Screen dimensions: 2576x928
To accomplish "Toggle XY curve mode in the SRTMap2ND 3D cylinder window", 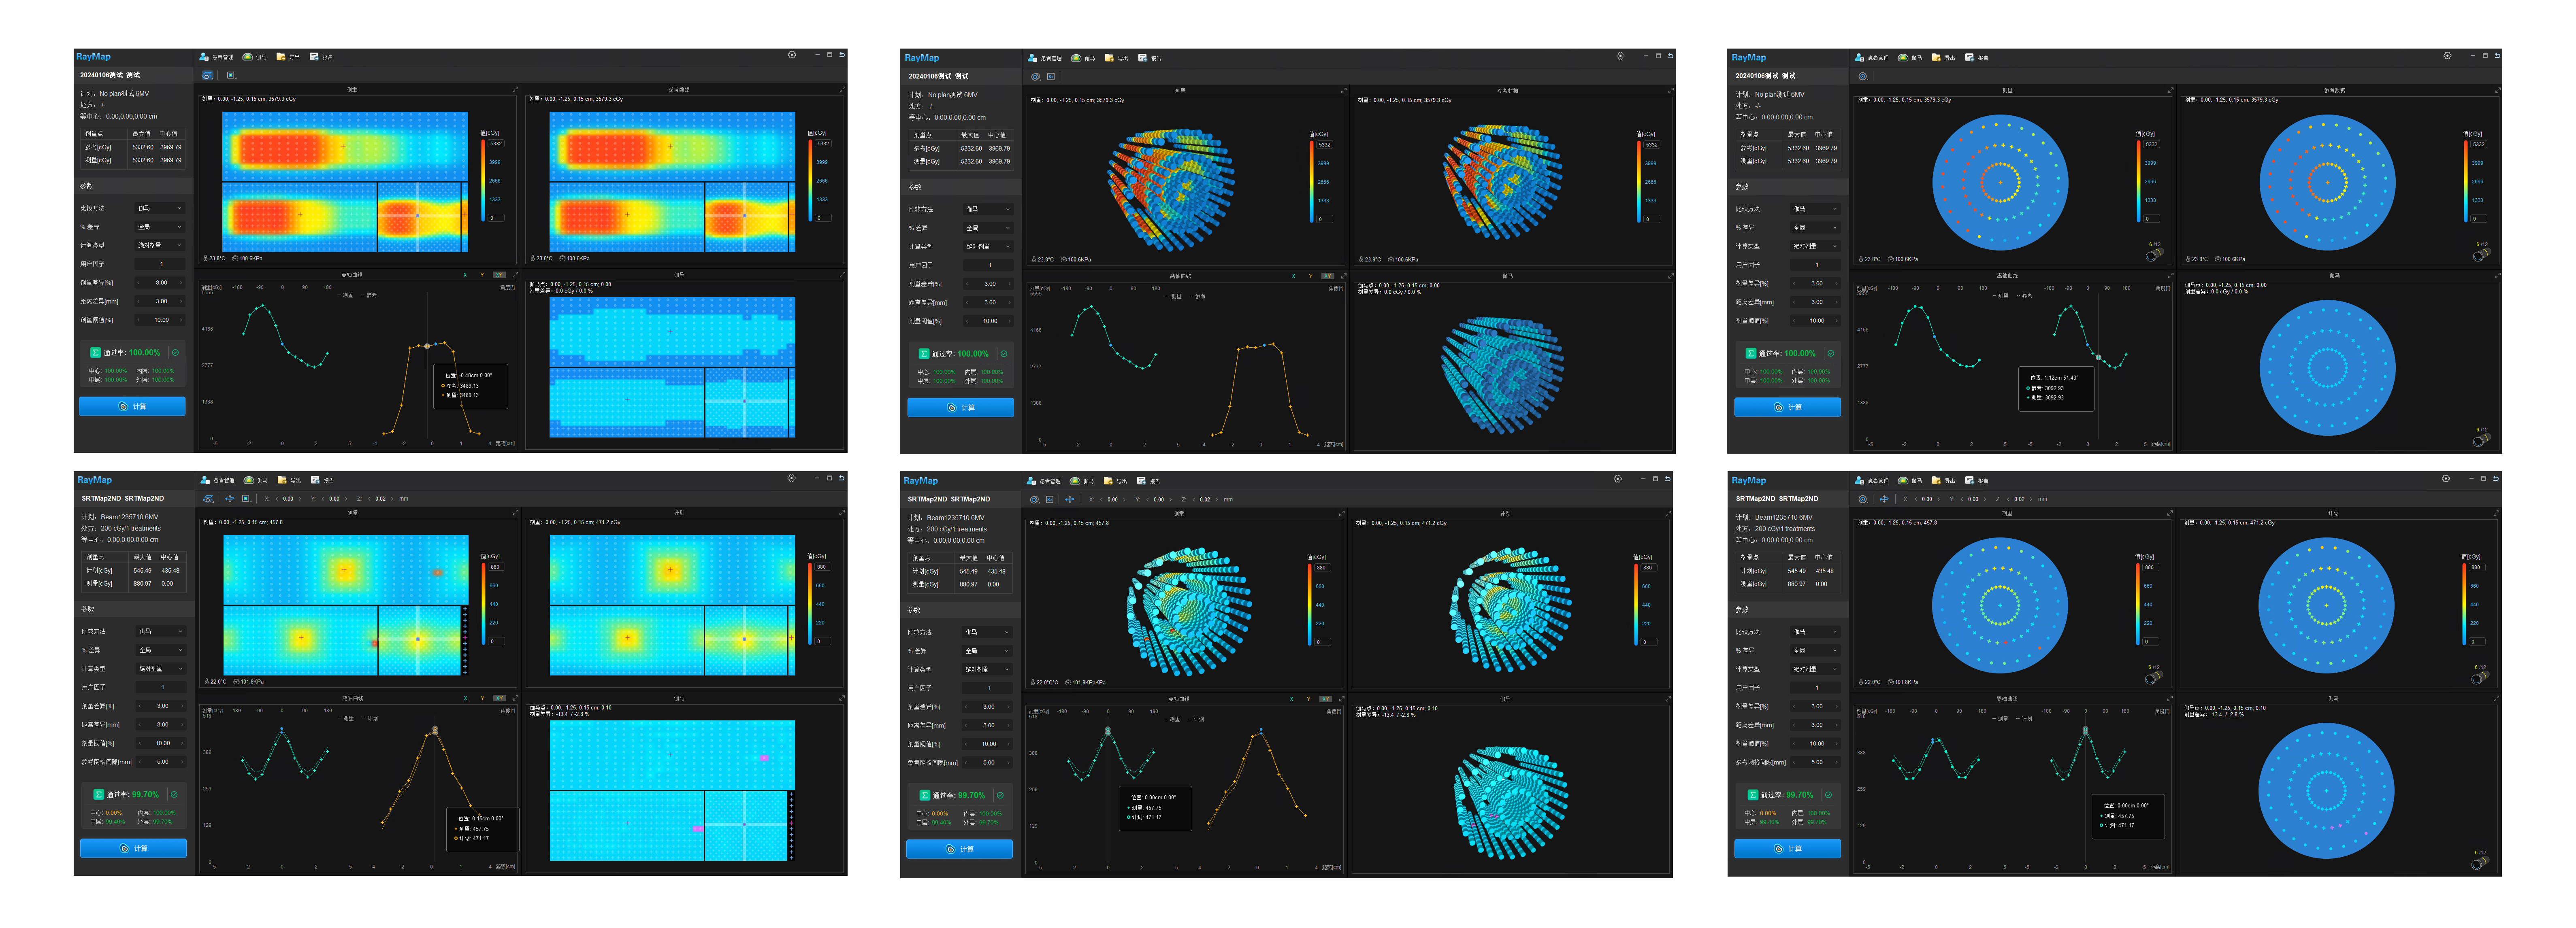I will pos(1326,699).
